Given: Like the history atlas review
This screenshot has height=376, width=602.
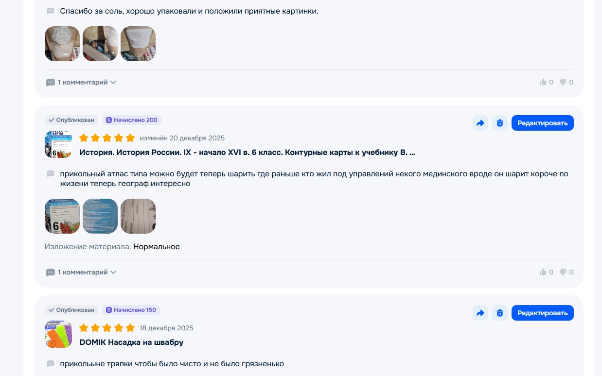Looking at the screenshot, I should coord(546,272).
